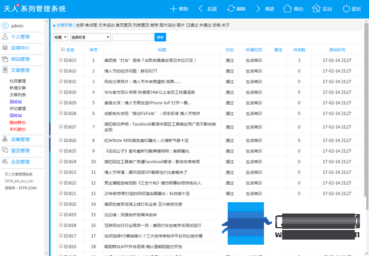This screenshot has height=256, width=369.
Task: Click the sidebar collapse handle arrow
Action: pos(49,136)
